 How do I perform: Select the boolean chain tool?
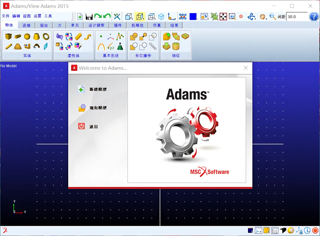pos(153,46)
